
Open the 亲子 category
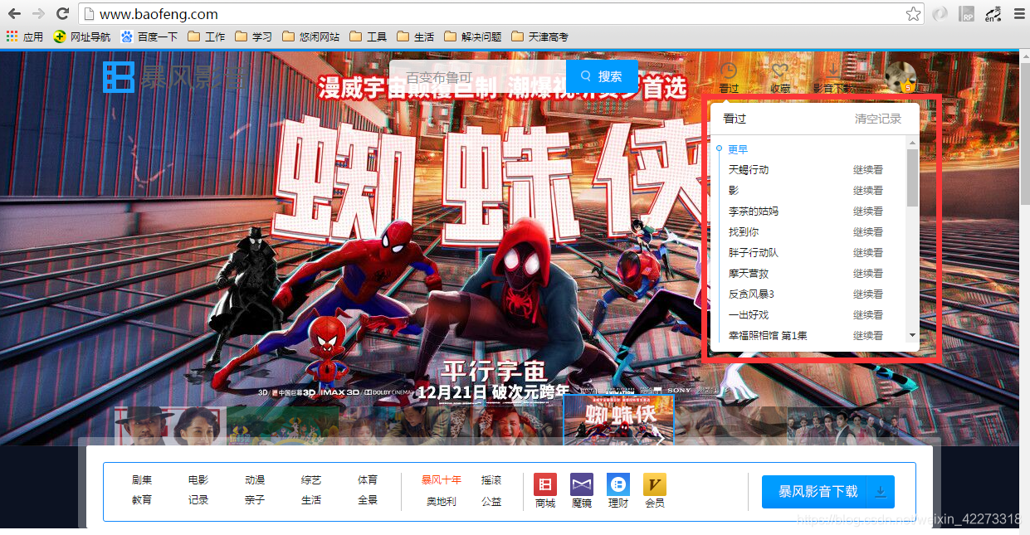[255, 500]
